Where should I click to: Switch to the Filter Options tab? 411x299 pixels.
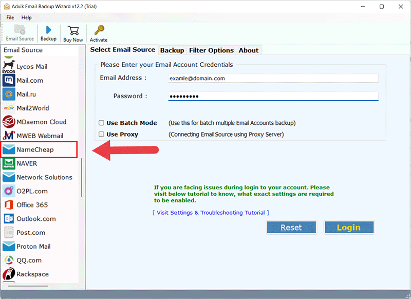coord(211,50)
